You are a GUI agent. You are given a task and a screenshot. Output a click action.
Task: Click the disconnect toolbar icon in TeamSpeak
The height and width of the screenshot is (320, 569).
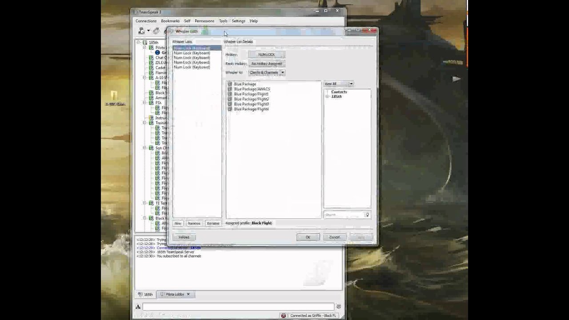click(156, 31)
